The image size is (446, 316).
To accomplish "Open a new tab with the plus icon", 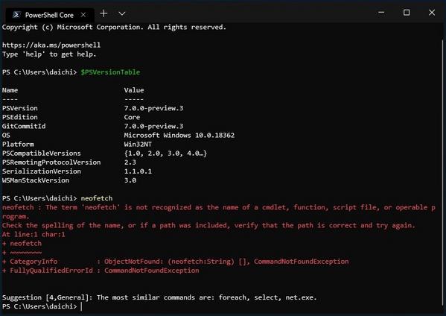I will pos(103,13).
